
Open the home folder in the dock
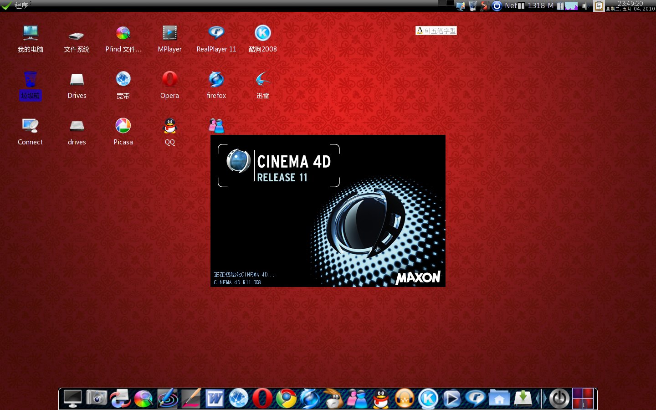pyautogui.click(x=499, y=399)
